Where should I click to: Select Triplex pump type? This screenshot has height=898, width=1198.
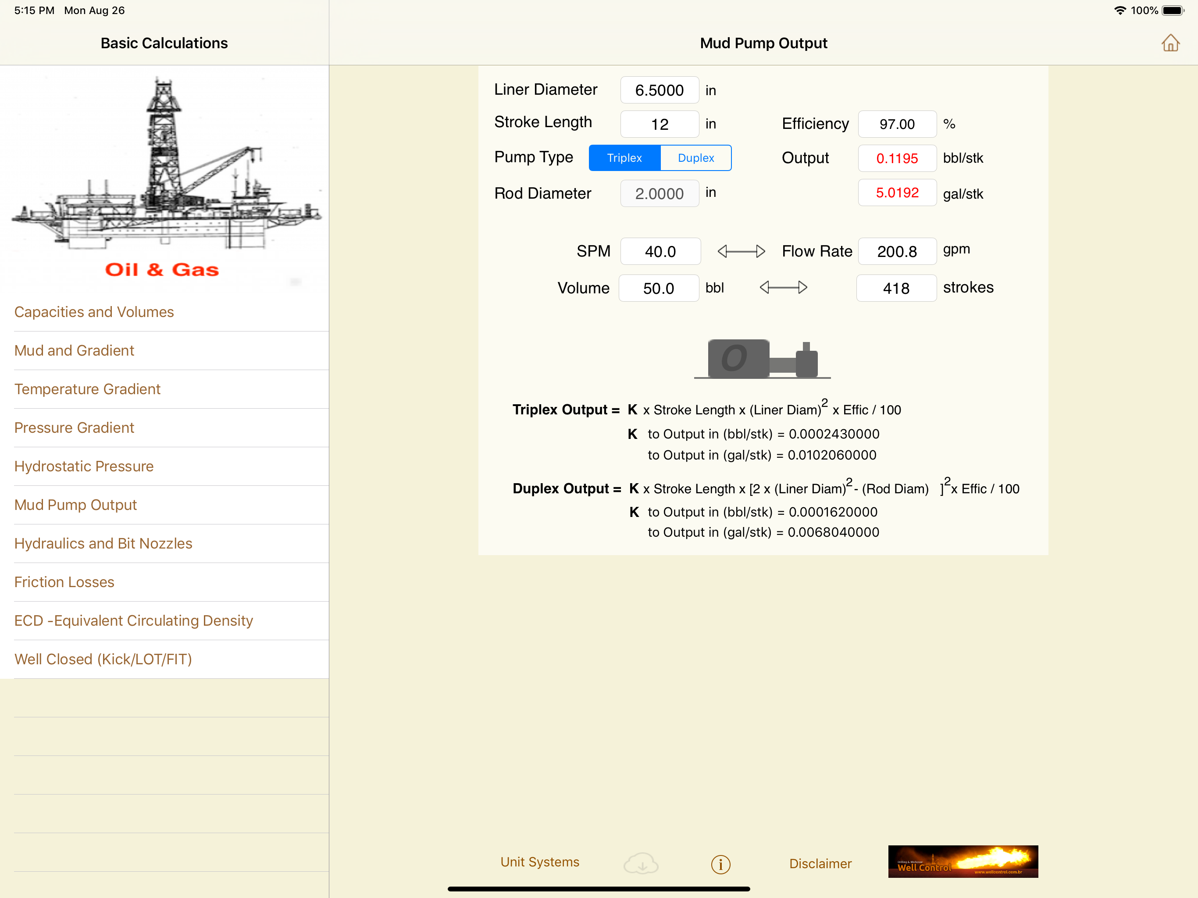(x=624, y=157)
